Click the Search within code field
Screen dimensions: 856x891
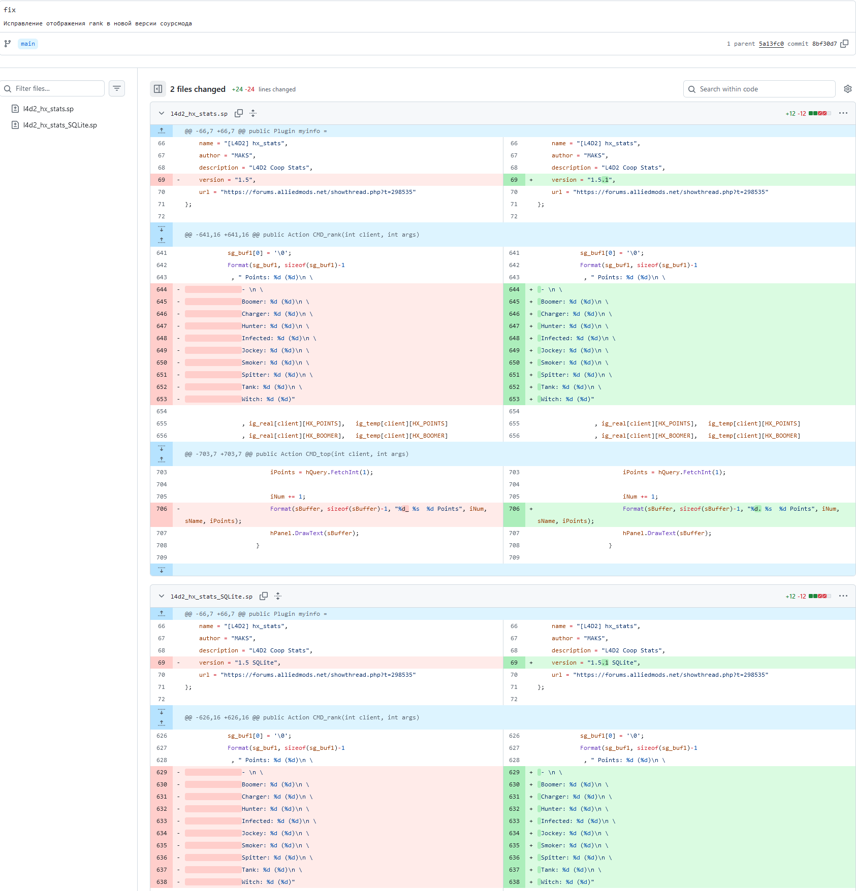click(x=759, y=89)
